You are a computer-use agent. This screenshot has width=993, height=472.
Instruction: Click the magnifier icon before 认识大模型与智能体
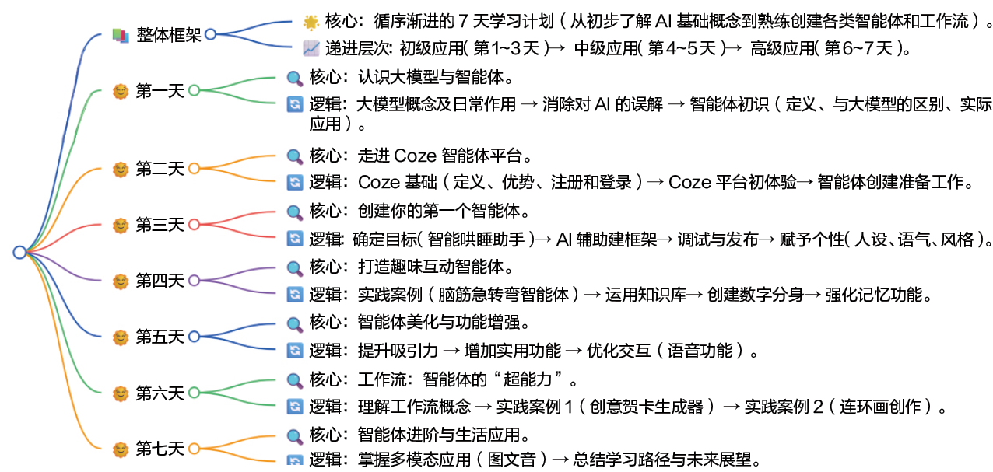(x=295, y=77)
